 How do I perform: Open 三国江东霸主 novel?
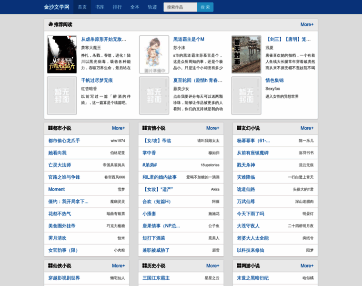pyautogui.click(x=156, y=278)
